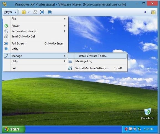Click the Ctrl+Alt+Enter shortcut text
The width and height of the screenshot is (160, 134).
tap(54, 43)
